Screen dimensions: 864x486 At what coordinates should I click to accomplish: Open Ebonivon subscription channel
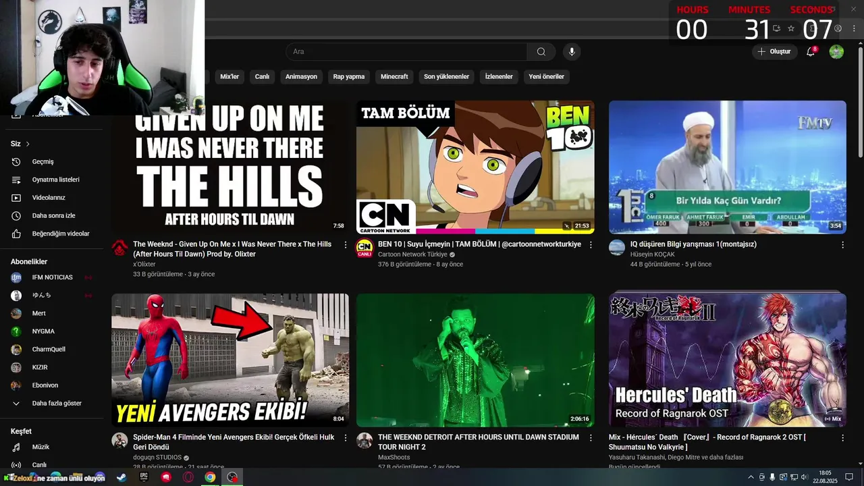pyautogui.click(x=54, y=385)
